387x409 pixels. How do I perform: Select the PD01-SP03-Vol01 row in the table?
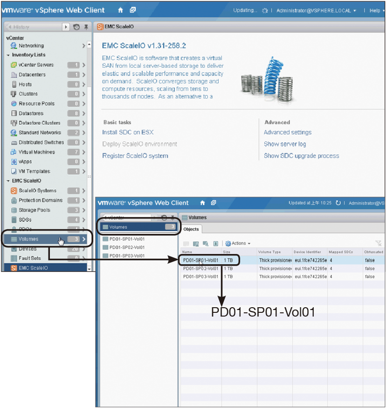(x=282, y=276)
